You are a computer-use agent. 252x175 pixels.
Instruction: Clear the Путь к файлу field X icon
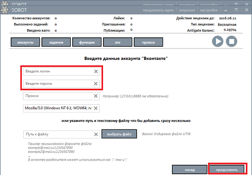(96, 134)
